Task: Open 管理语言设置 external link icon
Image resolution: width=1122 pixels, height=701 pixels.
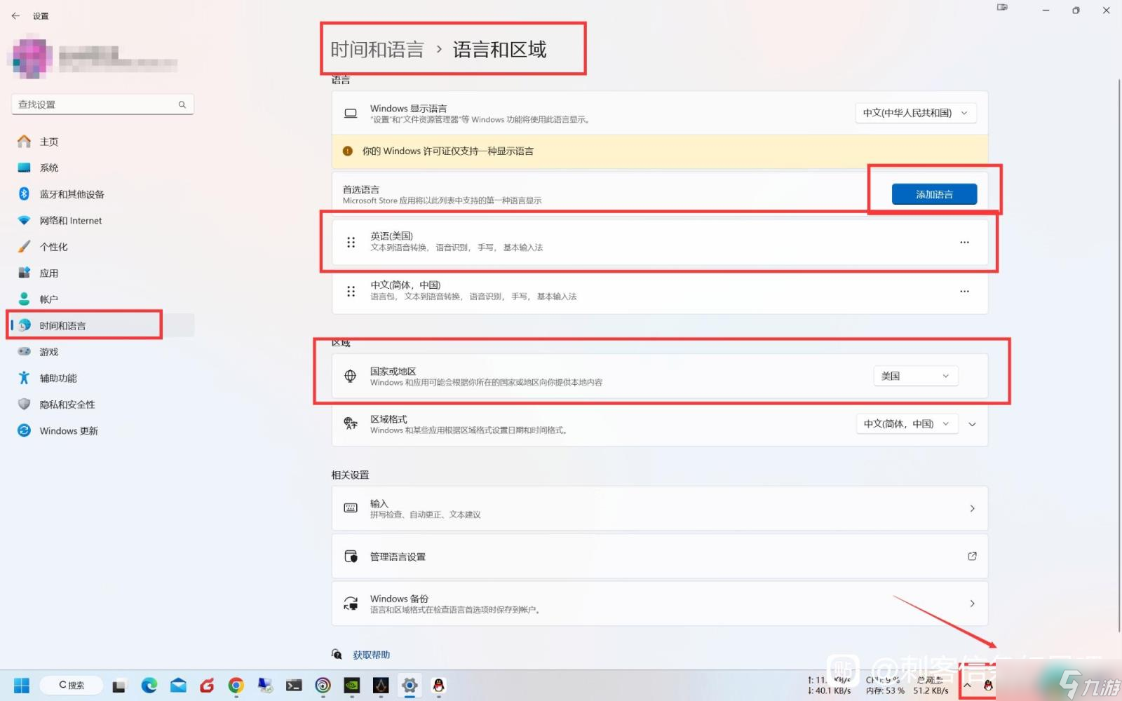Action: pyautogui.click(x=972, y=556)
